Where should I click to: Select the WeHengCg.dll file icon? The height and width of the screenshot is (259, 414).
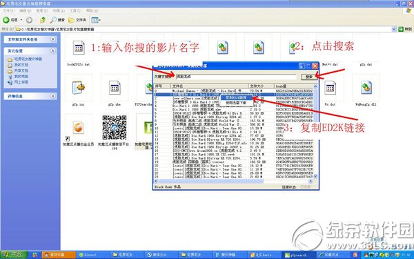click(x=366, y=88)
